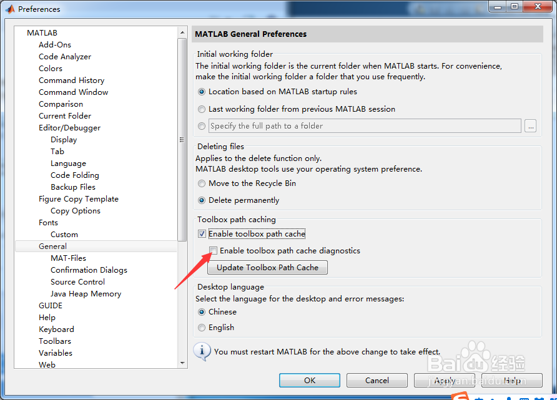This screenshot has width=557, height=400.
Task: Select Confirmation Dialogs preferences
Action: (x=89, y=270)
